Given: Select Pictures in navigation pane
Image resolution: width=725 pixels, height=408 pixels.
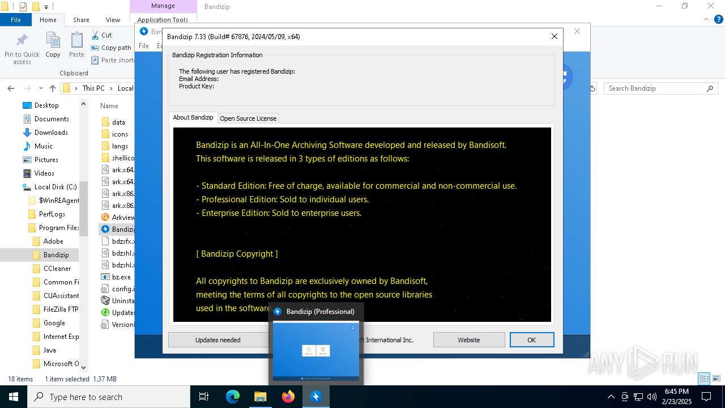Looking at the screenshot, I should click(46, 160).
